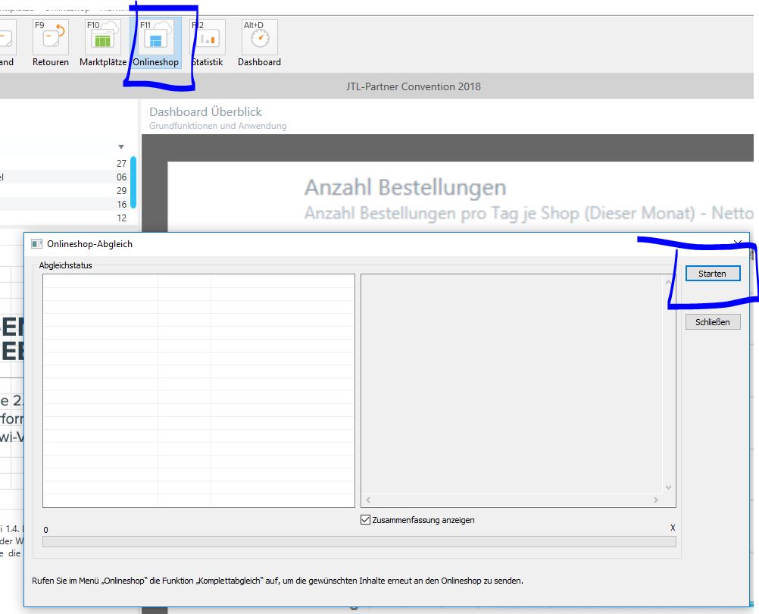This screenshot has height=614, width=759.
Task: Click the Onlineshop-Abgleich dialog title icon
Action: [37, 244]
